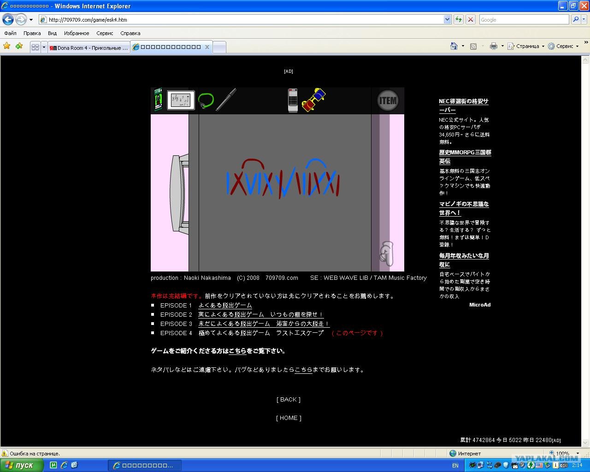
Task: Select the framed note picture item
Action: 181,100
